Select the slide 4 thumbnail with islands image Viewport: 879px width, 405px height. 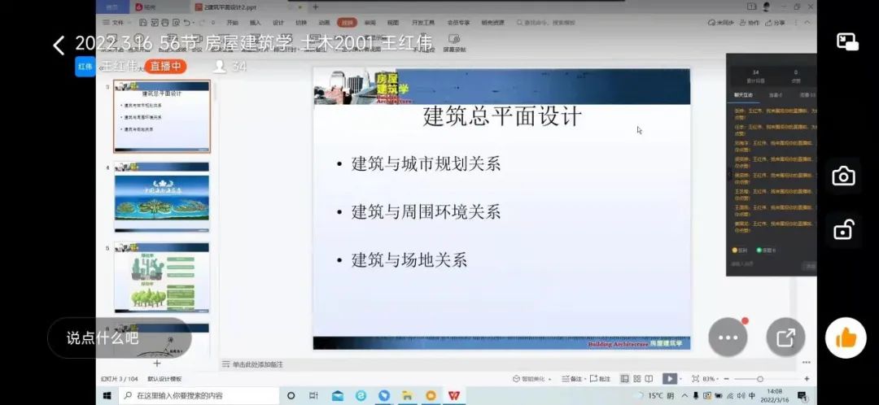click(x=161, y=196)
